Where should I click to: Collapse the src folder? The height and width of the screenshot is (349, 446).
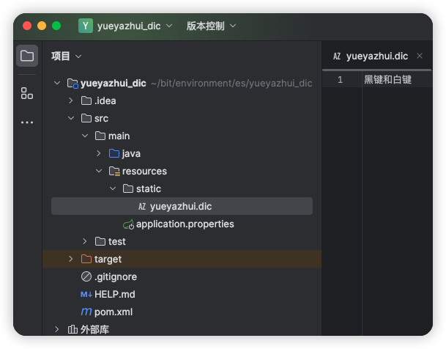pos(71,118)
